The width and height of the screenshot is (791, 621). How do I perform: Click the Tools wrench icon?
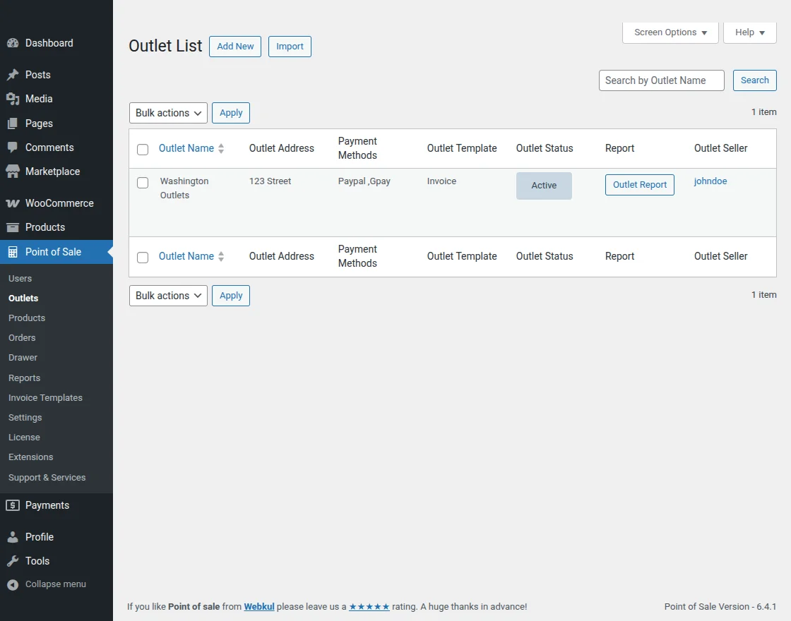click(x=13, y=561)
